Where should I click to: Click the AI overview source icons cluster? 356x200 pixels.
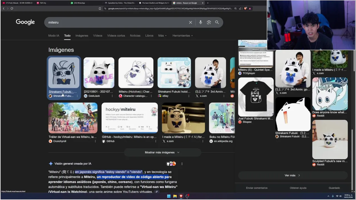click(x=171, y=164)
